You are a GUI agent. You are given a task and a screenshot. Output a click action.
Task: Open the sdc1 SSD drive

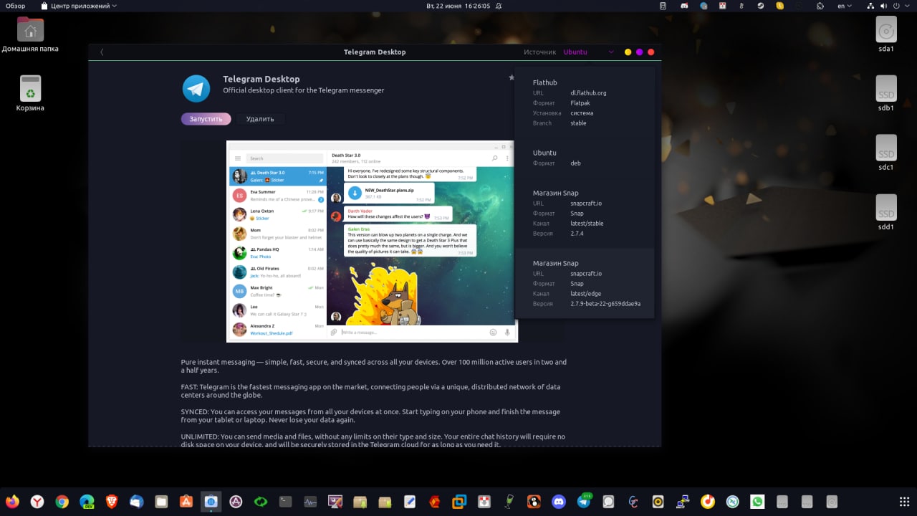click(886, 153)
